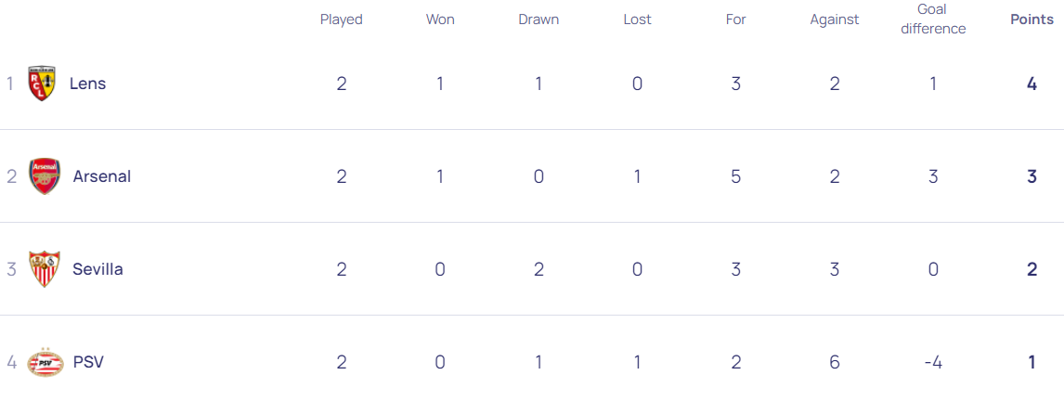The width and height of the screenshot is (1064, 401).
Task: Select the PSV team name
Action: pos(88,362)
